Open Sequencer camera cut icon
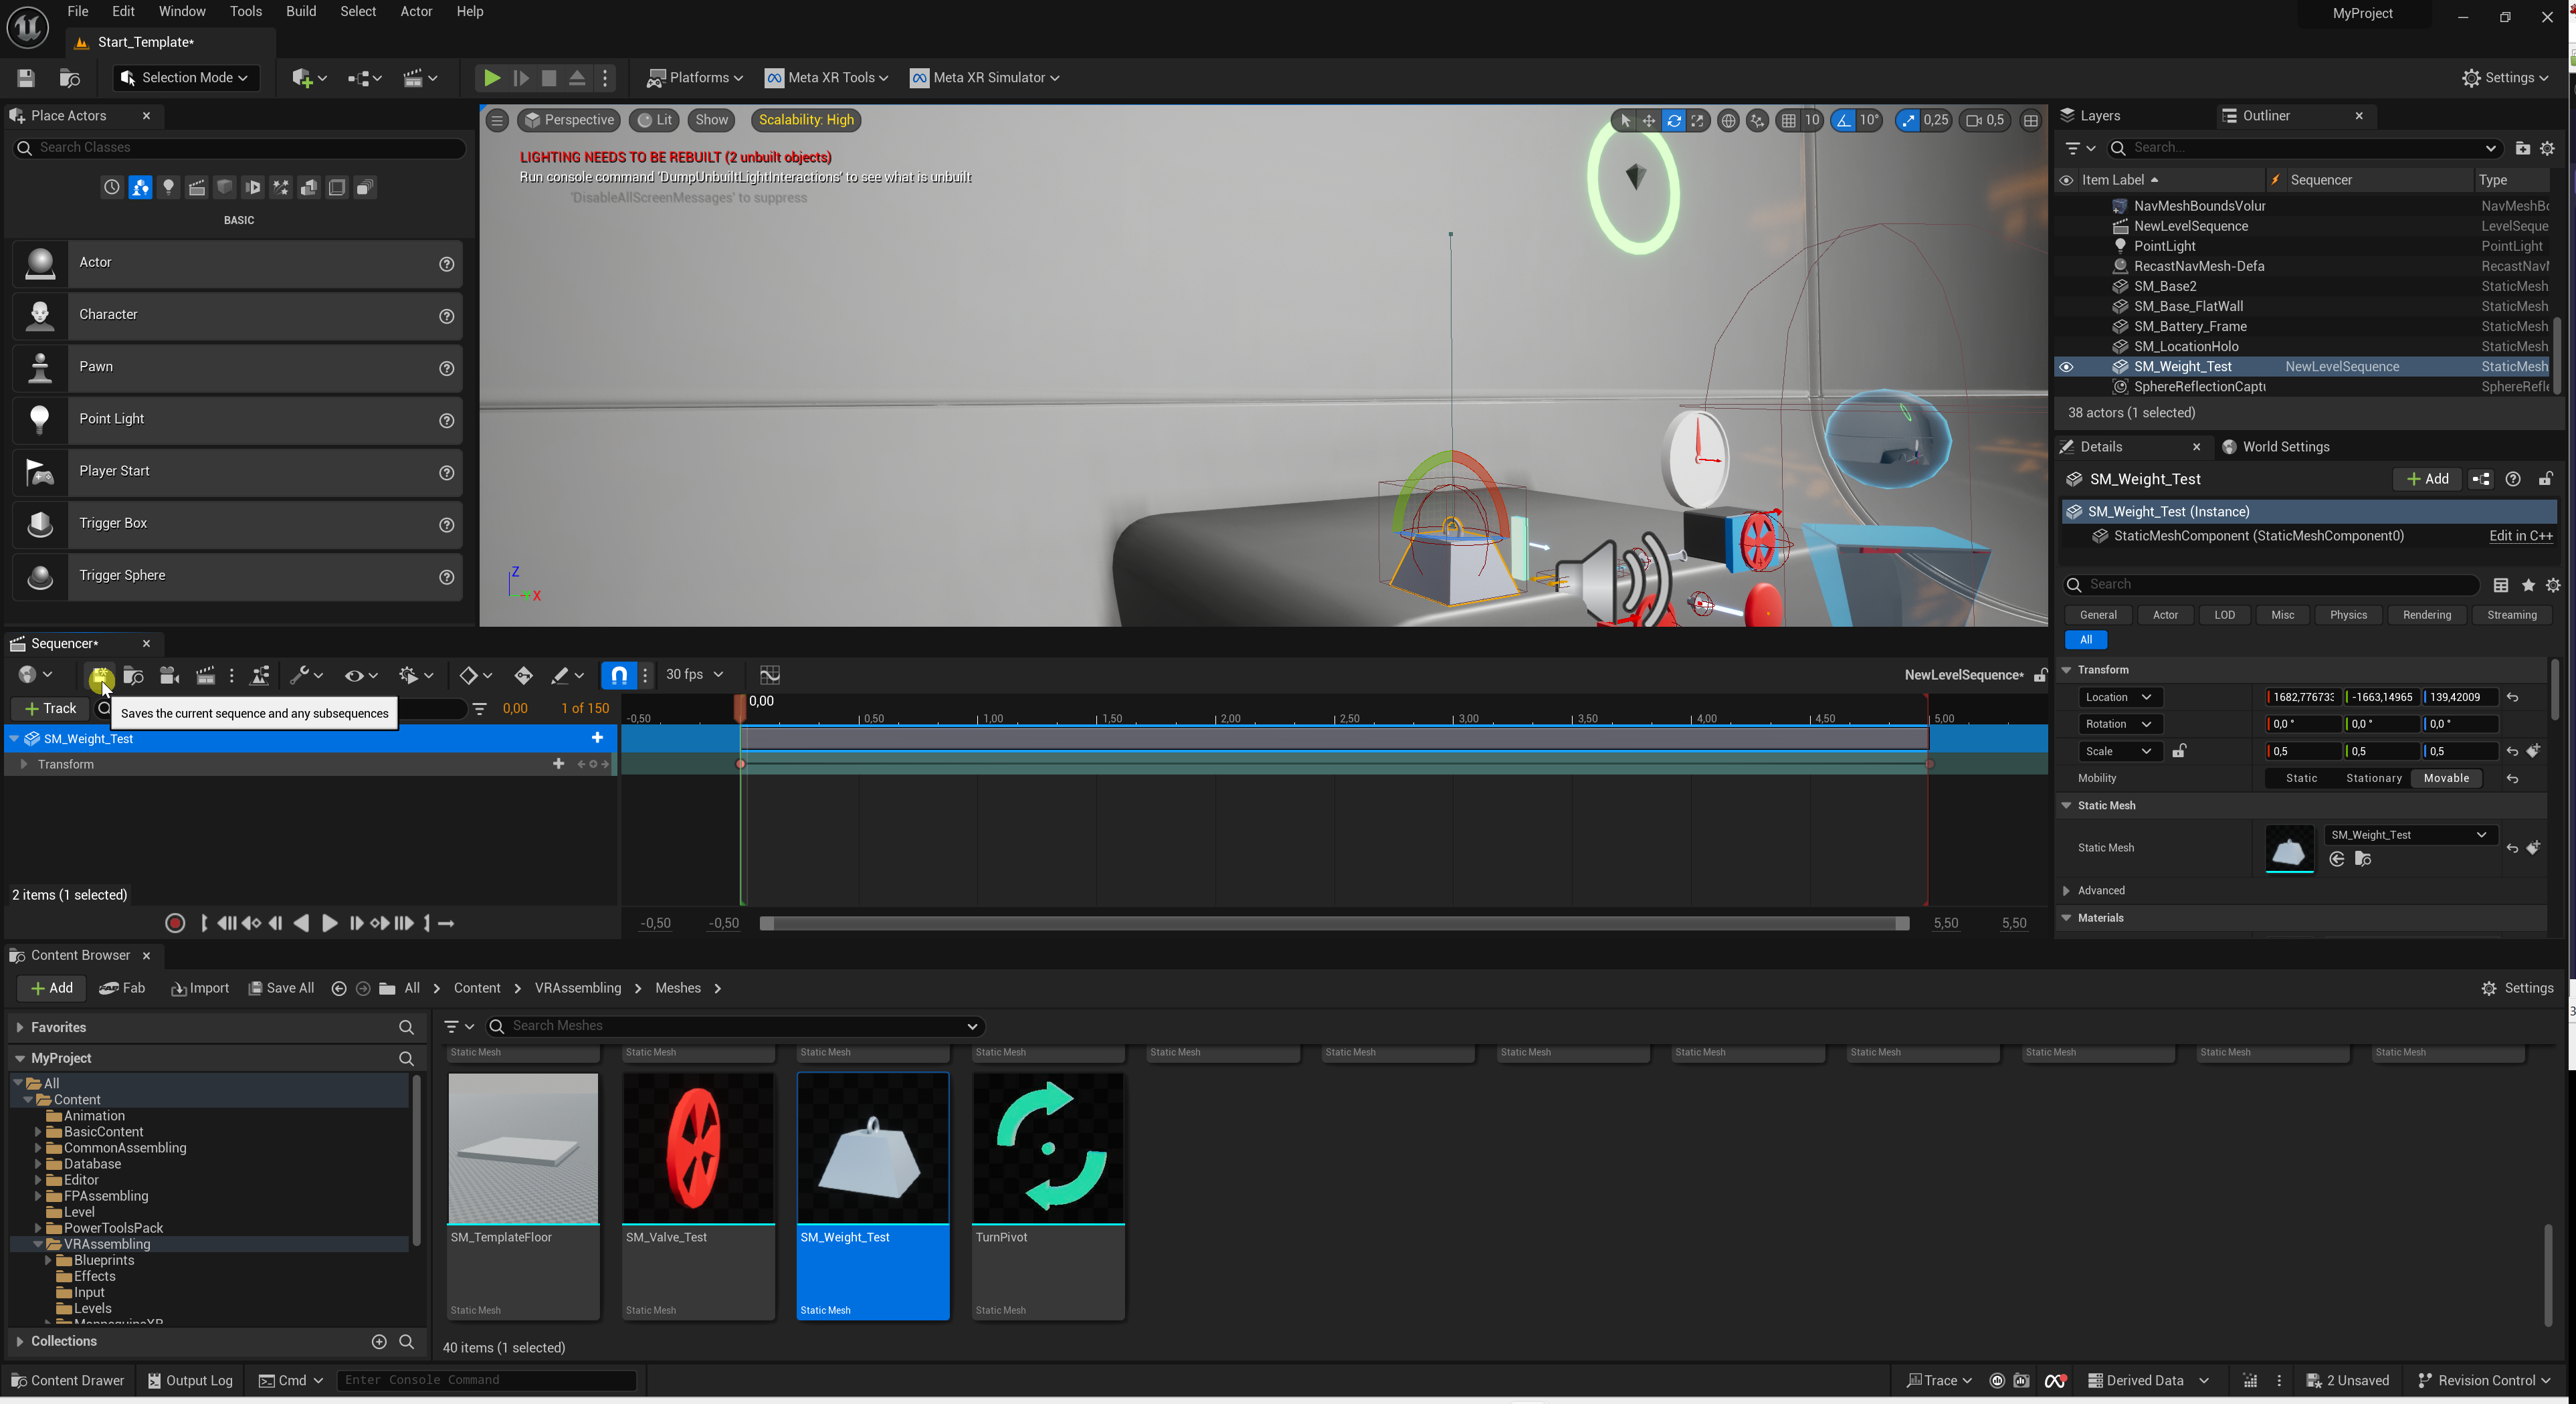The width and height of the screenshot is (2576, 1404). click(x=169, y=675)
